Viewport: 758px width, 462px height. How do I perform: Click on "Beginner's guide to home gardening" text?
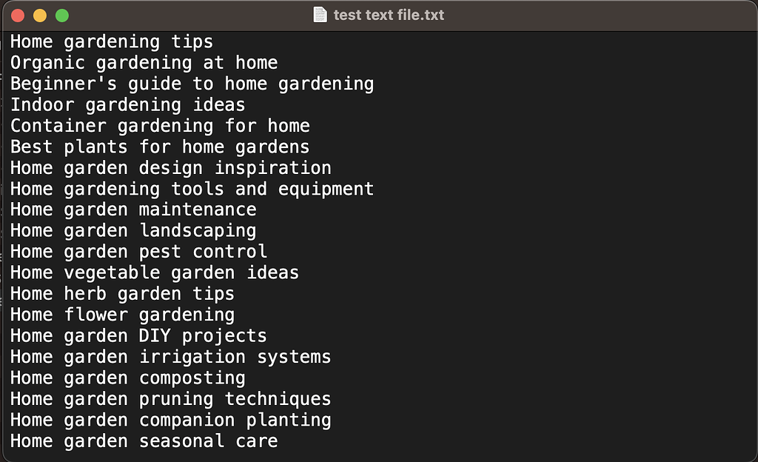click(x=192, y=84)
